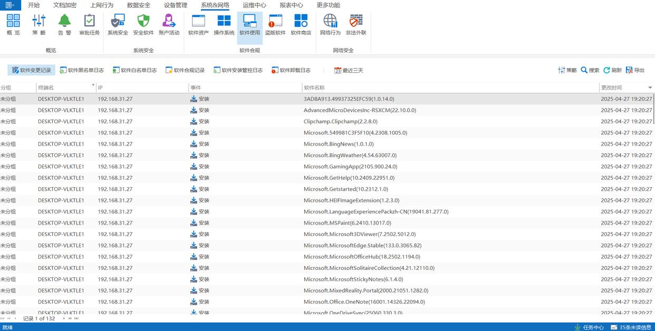Viewport: 655px width, 331px height.
Task: Toggle sort arrow on 更改时间 column
Action: pos(650,87)
